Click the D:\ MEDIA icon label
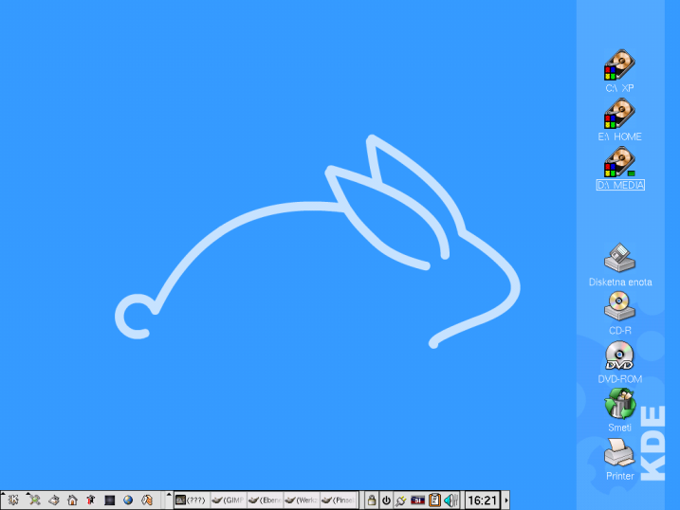 tap(620, 185)
